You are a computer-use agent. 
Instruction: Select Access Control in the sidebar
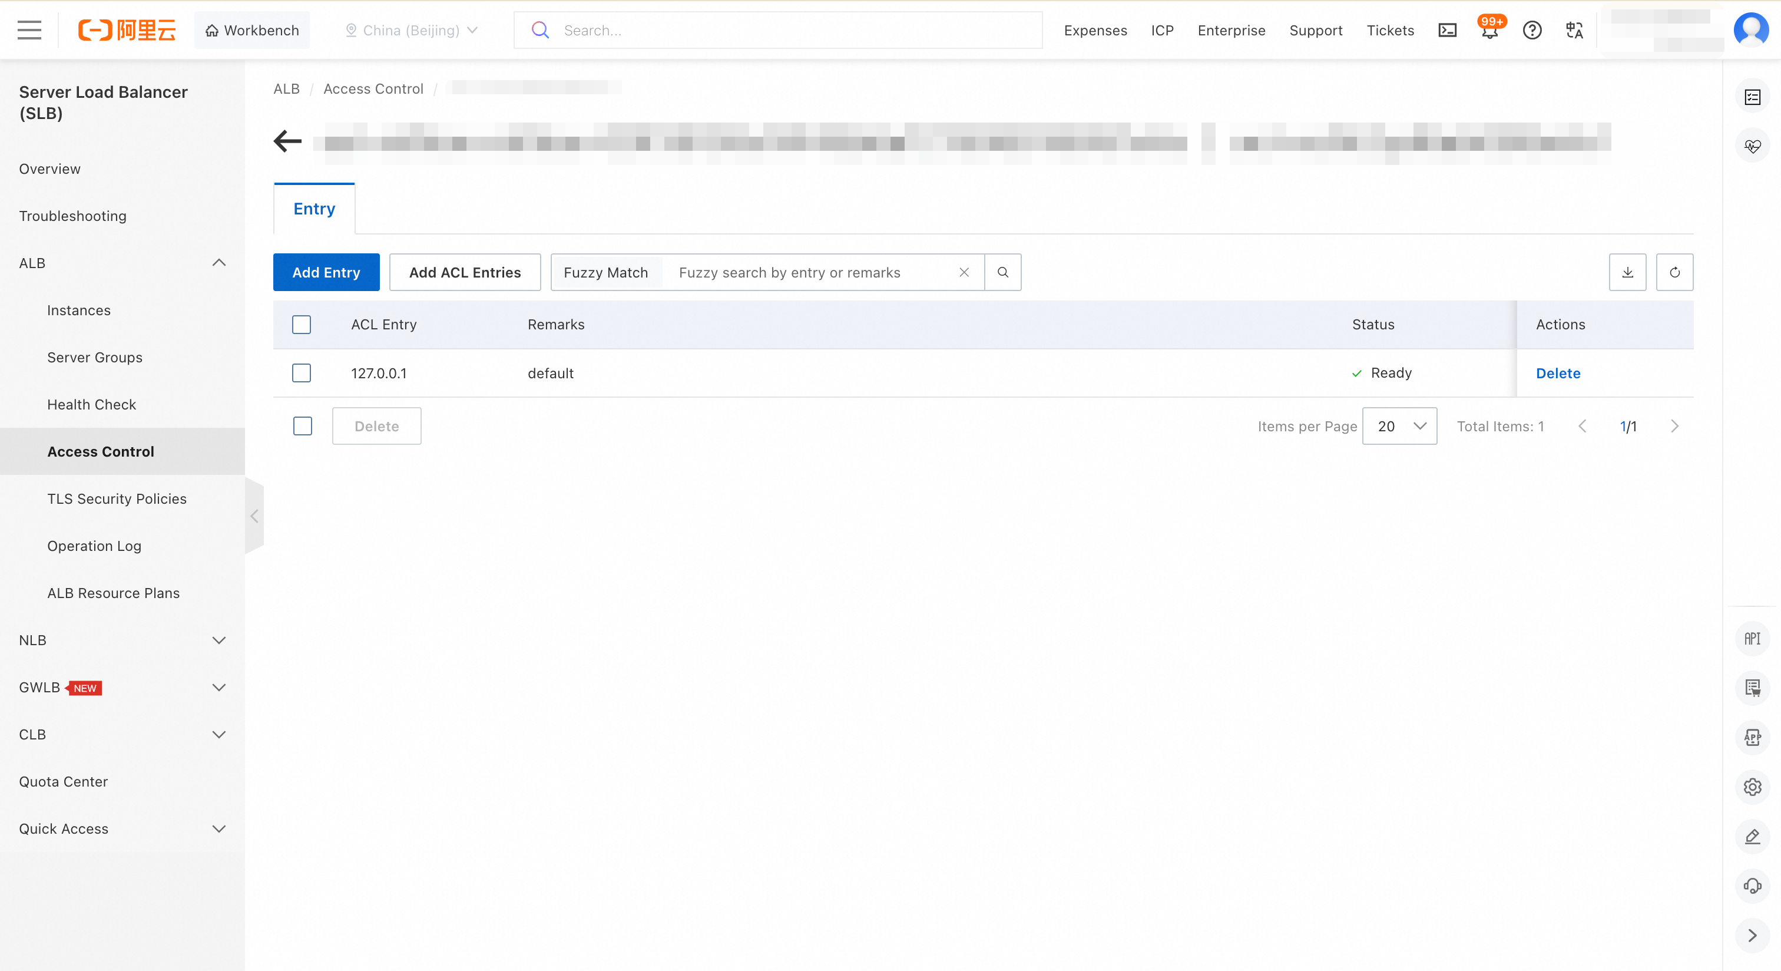(123, 451)
